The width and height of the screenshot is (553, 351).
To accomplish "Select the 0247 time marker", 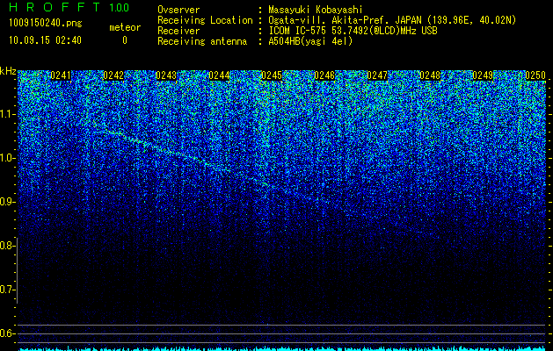I will pyautogui.click(x=377, y=75).
